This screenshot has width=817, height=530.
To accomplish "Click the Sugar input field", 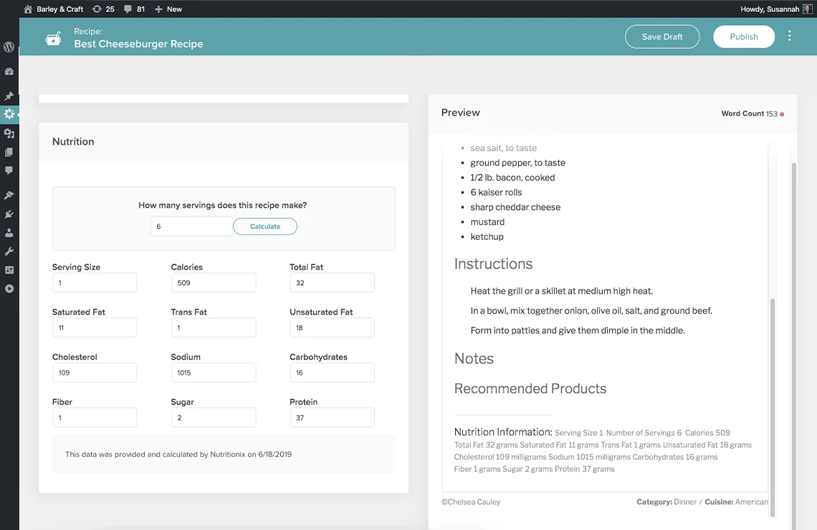I will [214, 418].
